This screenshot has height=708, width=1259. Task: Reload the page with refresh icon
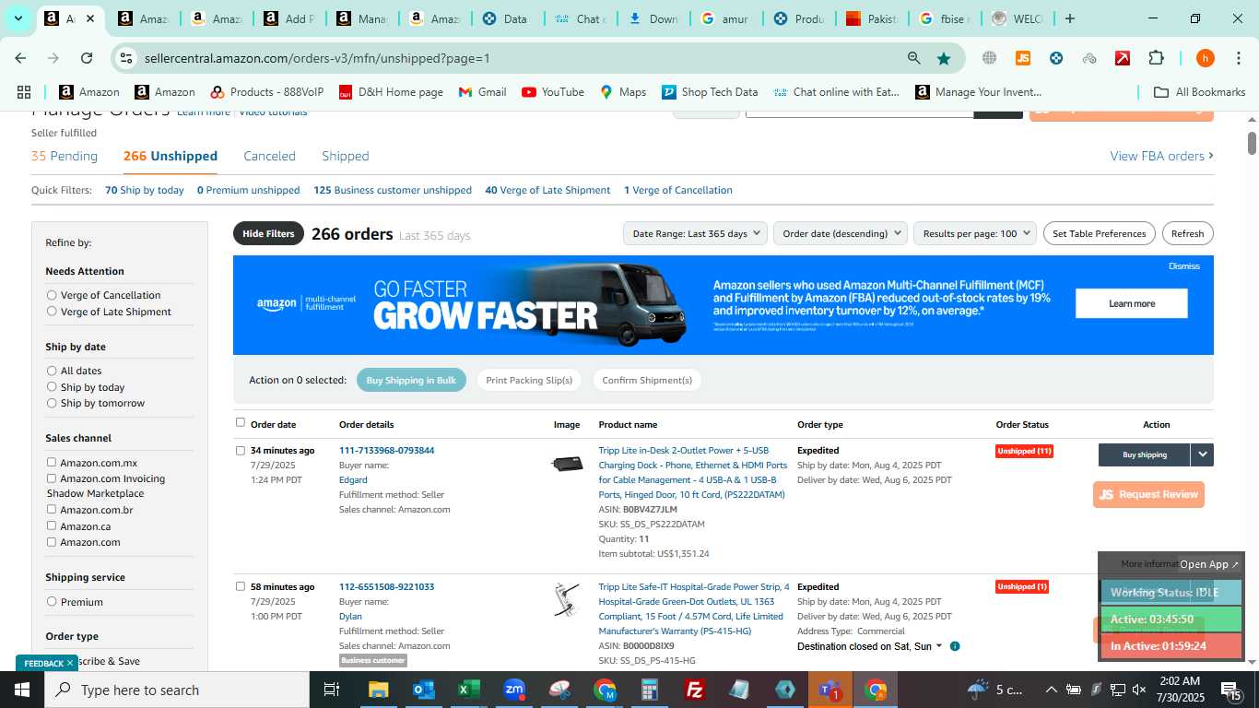(87, 58)
